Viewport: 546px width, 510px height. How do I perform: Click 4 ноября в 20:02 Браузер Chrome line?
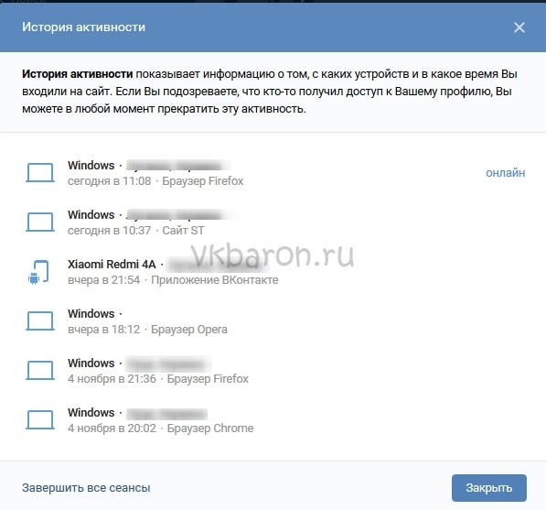pos(161,429)
